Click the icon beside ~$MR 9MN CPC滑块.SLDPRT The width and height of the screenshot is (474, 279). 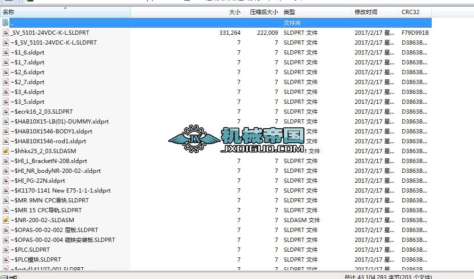6,200
